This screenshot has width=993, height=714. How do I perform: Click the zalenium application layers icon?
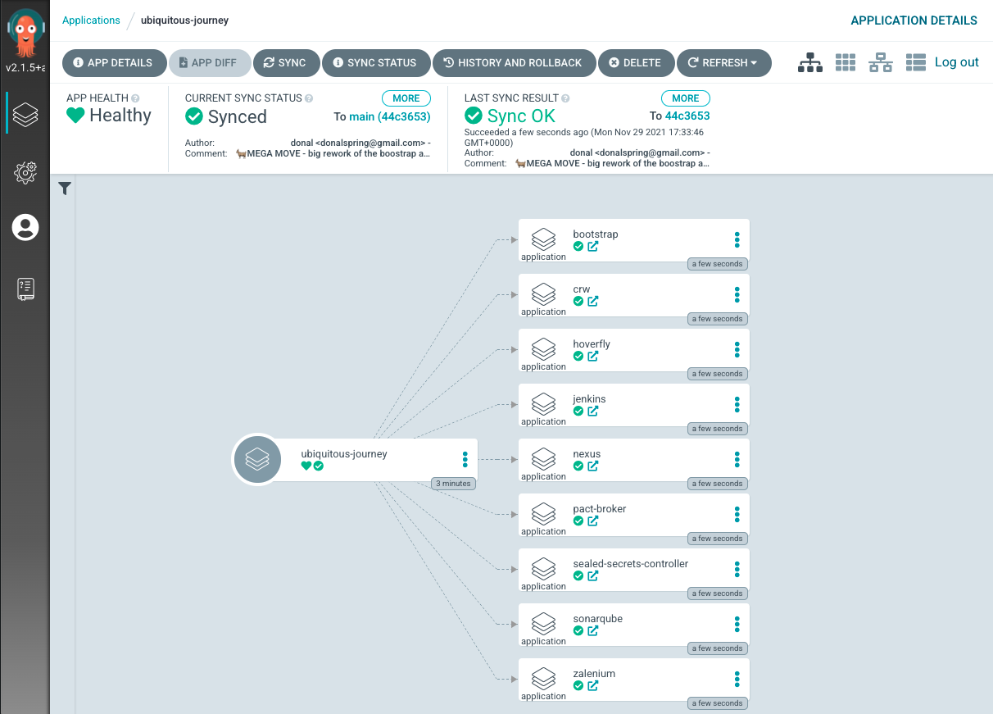543,678
